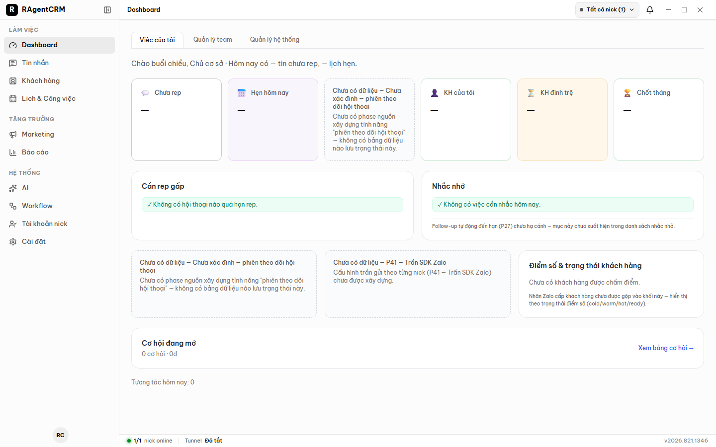
Task: Click the Chưa có khách hàng được chấm điểm text
Action: pyautogui.click(x=584, y=283)
